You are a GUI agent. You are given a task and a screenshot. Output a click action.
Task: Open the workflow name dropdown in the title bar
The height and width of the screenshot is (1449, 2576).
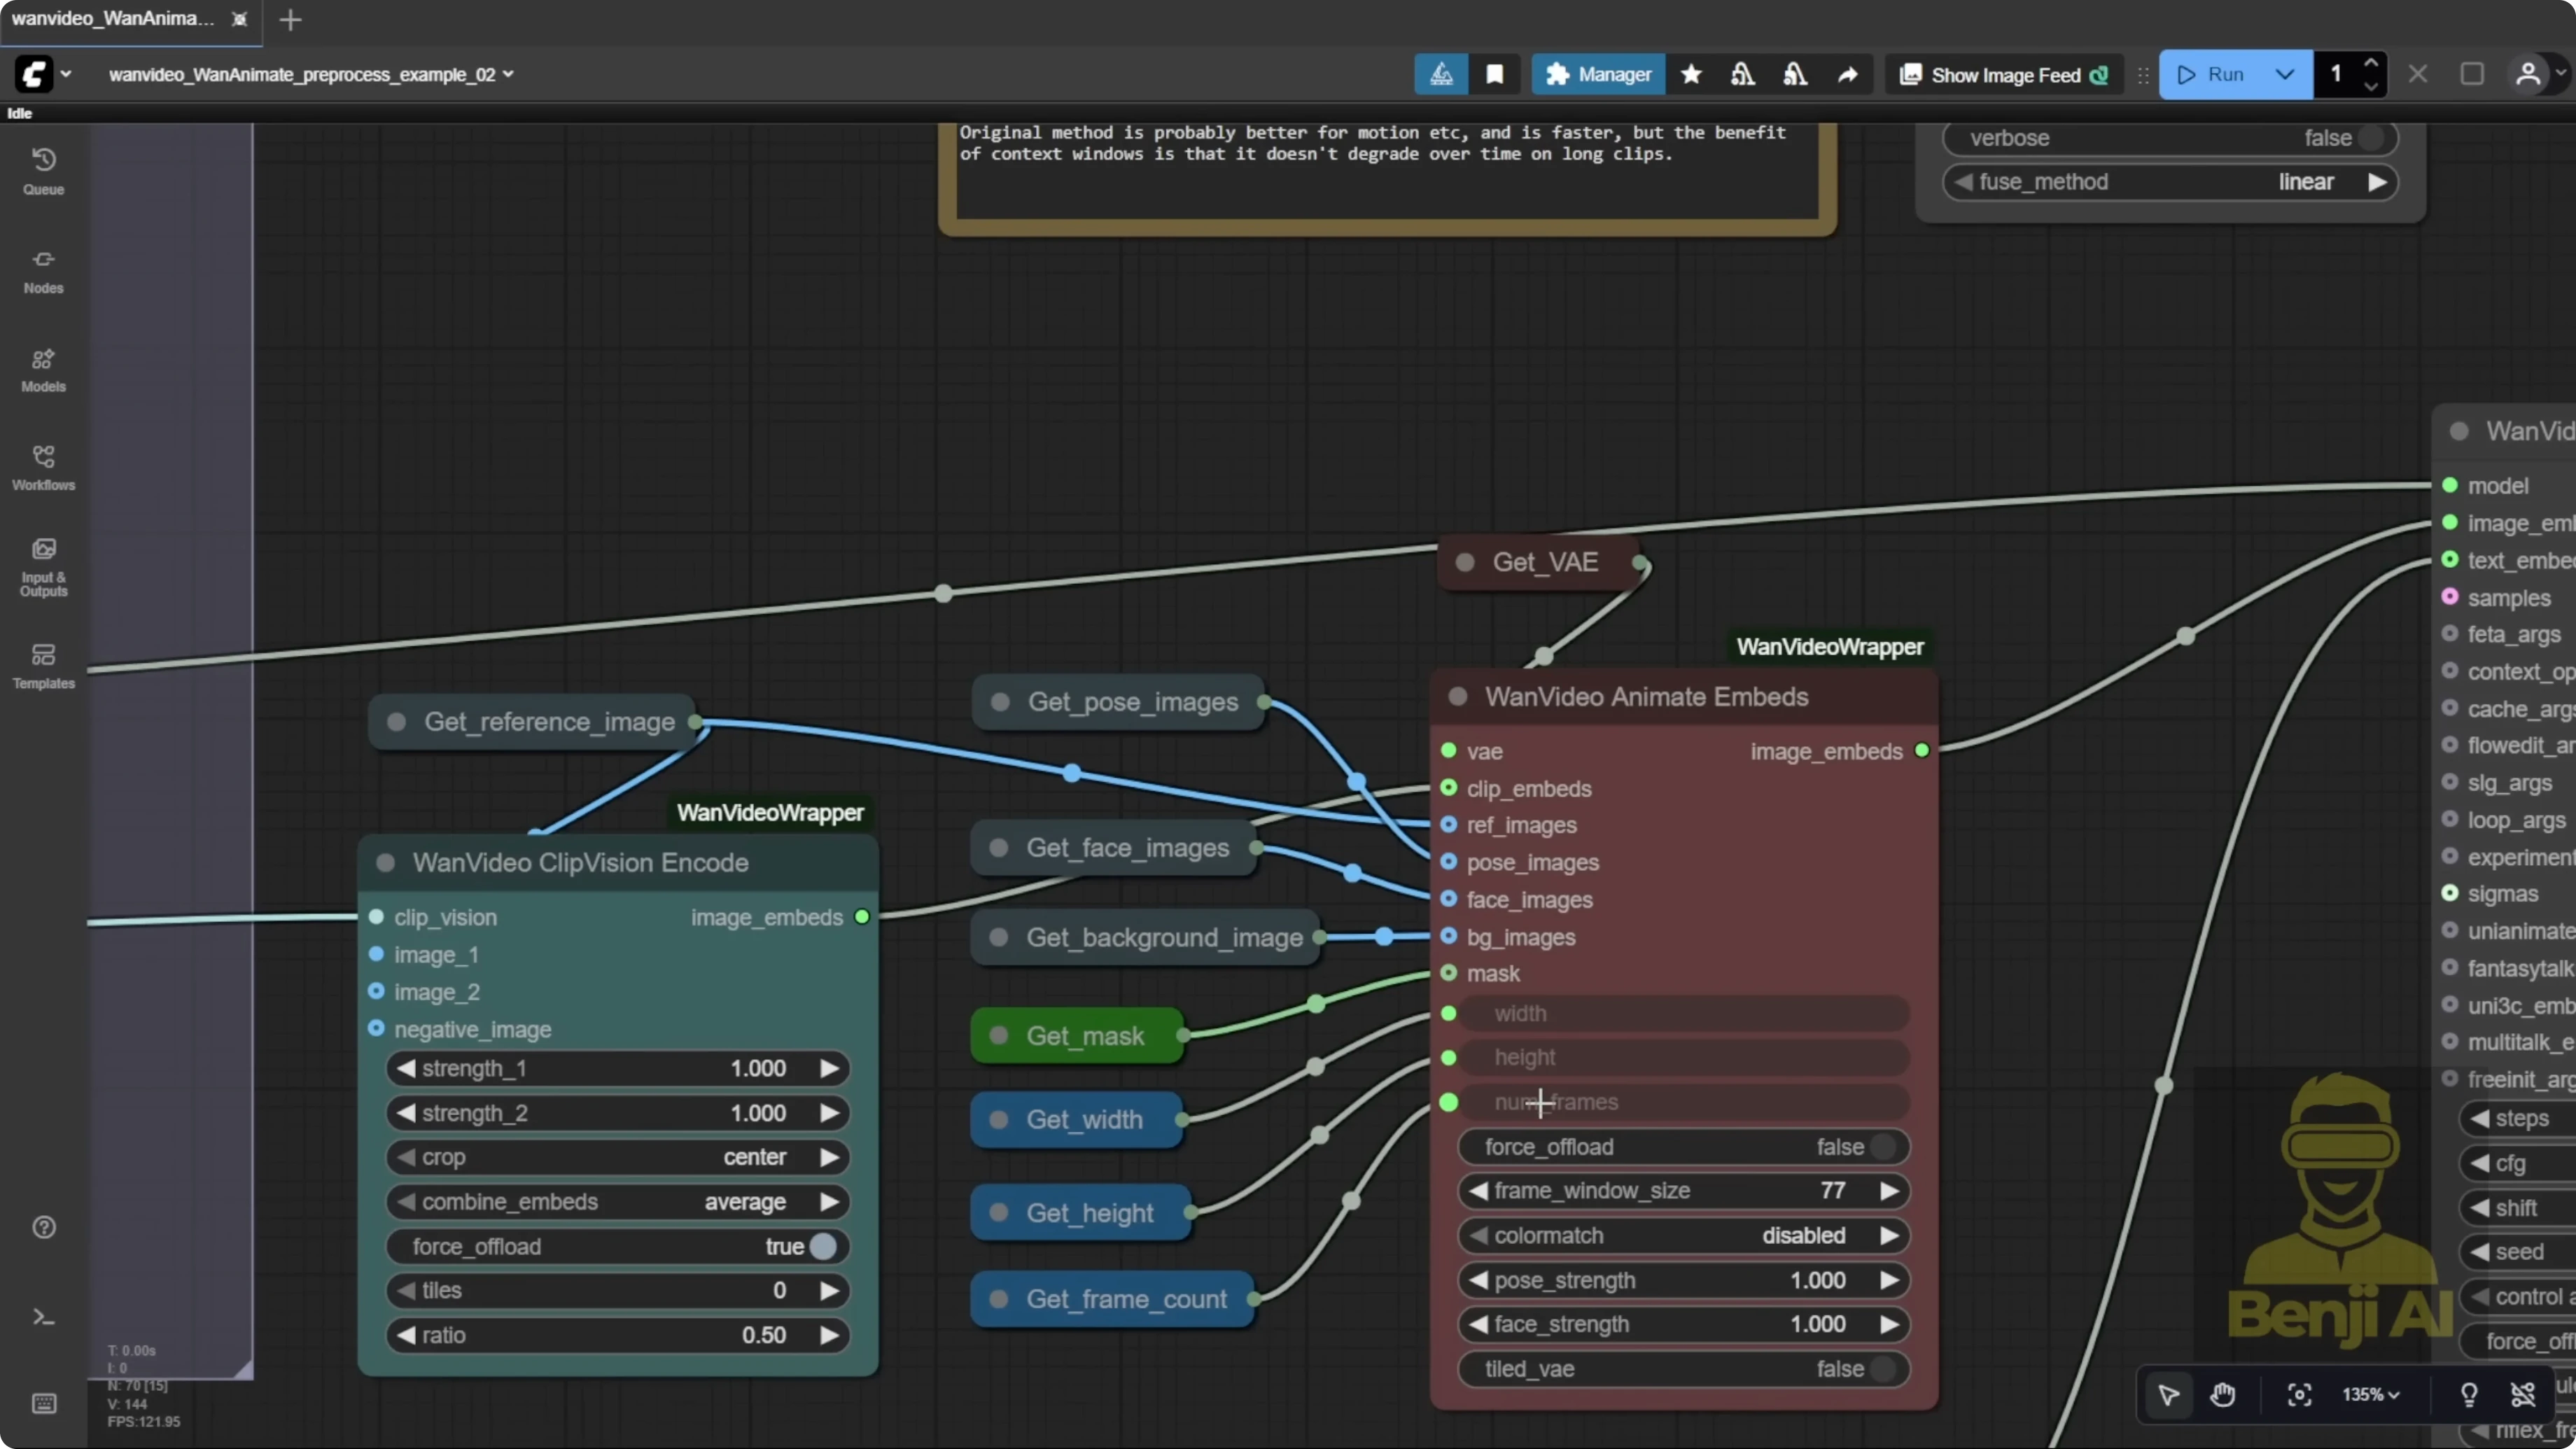tap(510, 74)
